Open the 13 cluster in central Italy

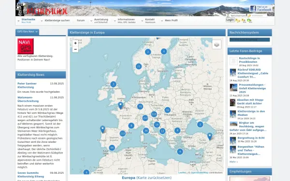(162, 131)
